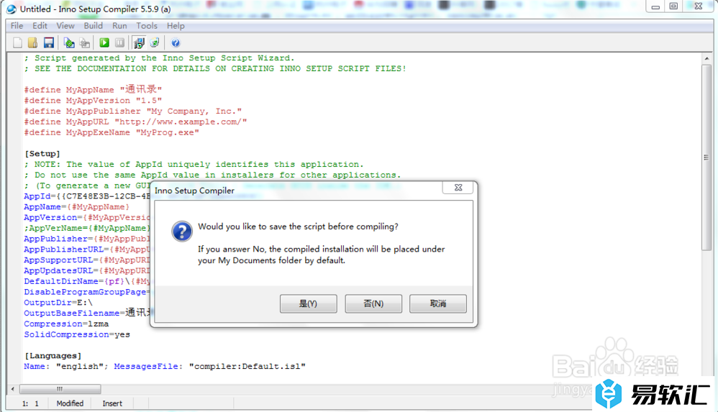Click the AppVersion setup line
The width and height of the screenshot is (718, 412).
(x=87, y=217)
